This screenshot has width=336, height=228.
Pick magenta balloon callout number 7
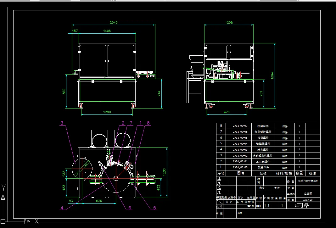(x=131, y=123)
